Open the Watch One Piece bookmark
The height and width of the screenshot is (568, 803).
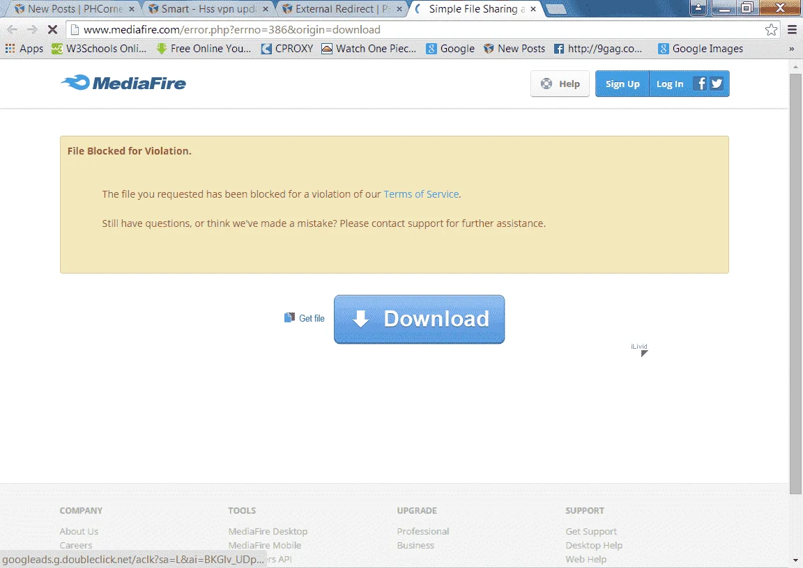click(369, 49)
